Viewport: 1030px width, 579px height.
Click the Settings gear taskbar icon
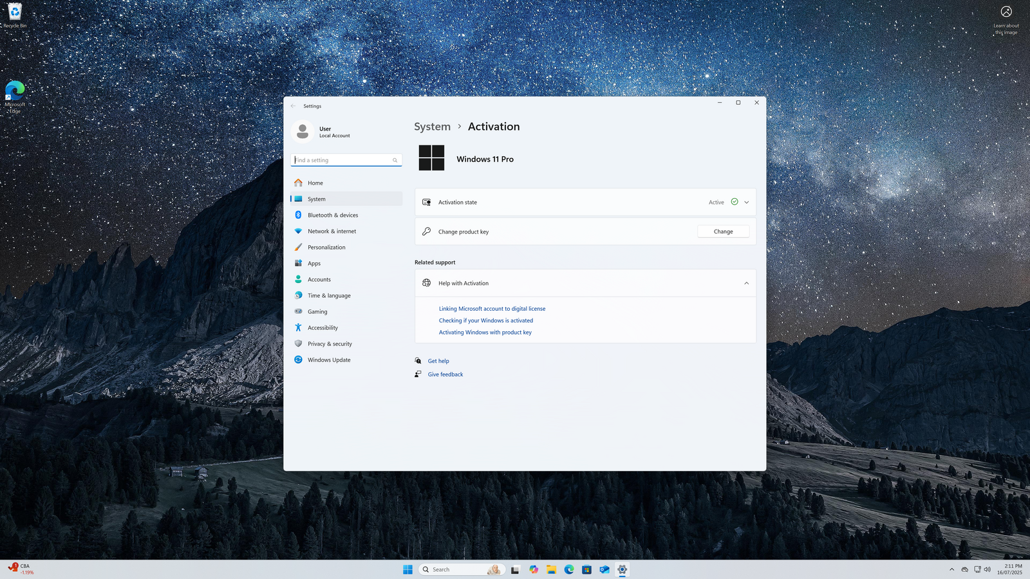point(622,569)
